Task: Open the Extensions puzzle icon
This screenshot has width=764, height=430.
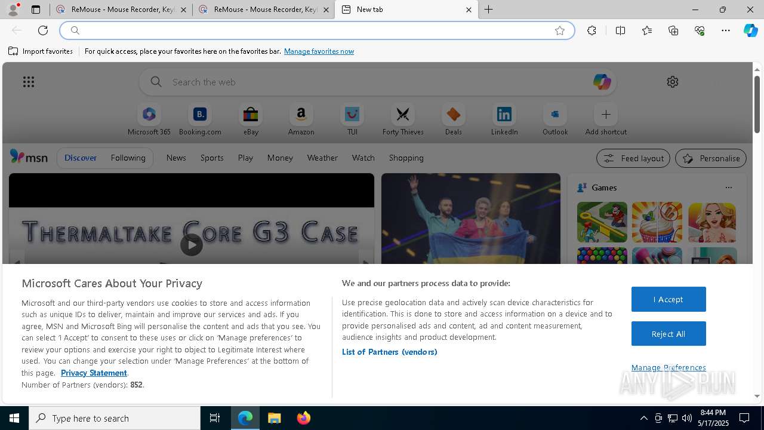Action: (x=592, y=30)
